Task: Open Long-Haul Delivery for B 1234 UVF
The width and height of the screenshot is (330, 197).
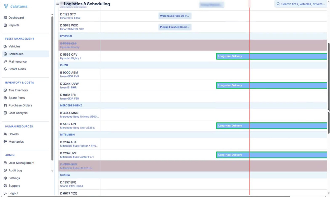Action: 272,155
